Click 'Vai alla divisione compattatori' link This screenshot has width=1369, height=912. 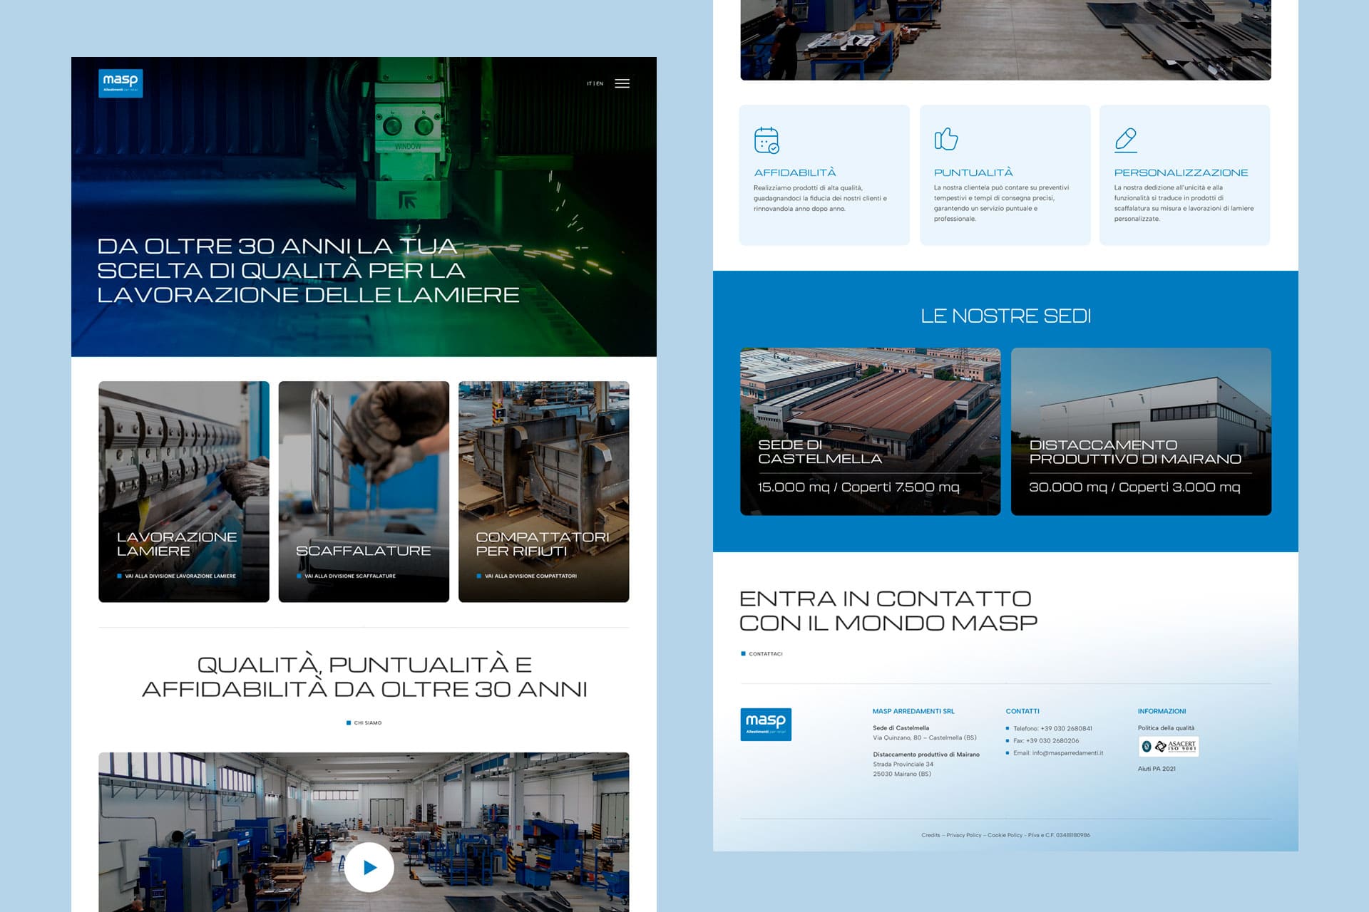click(x=527, y=576)
